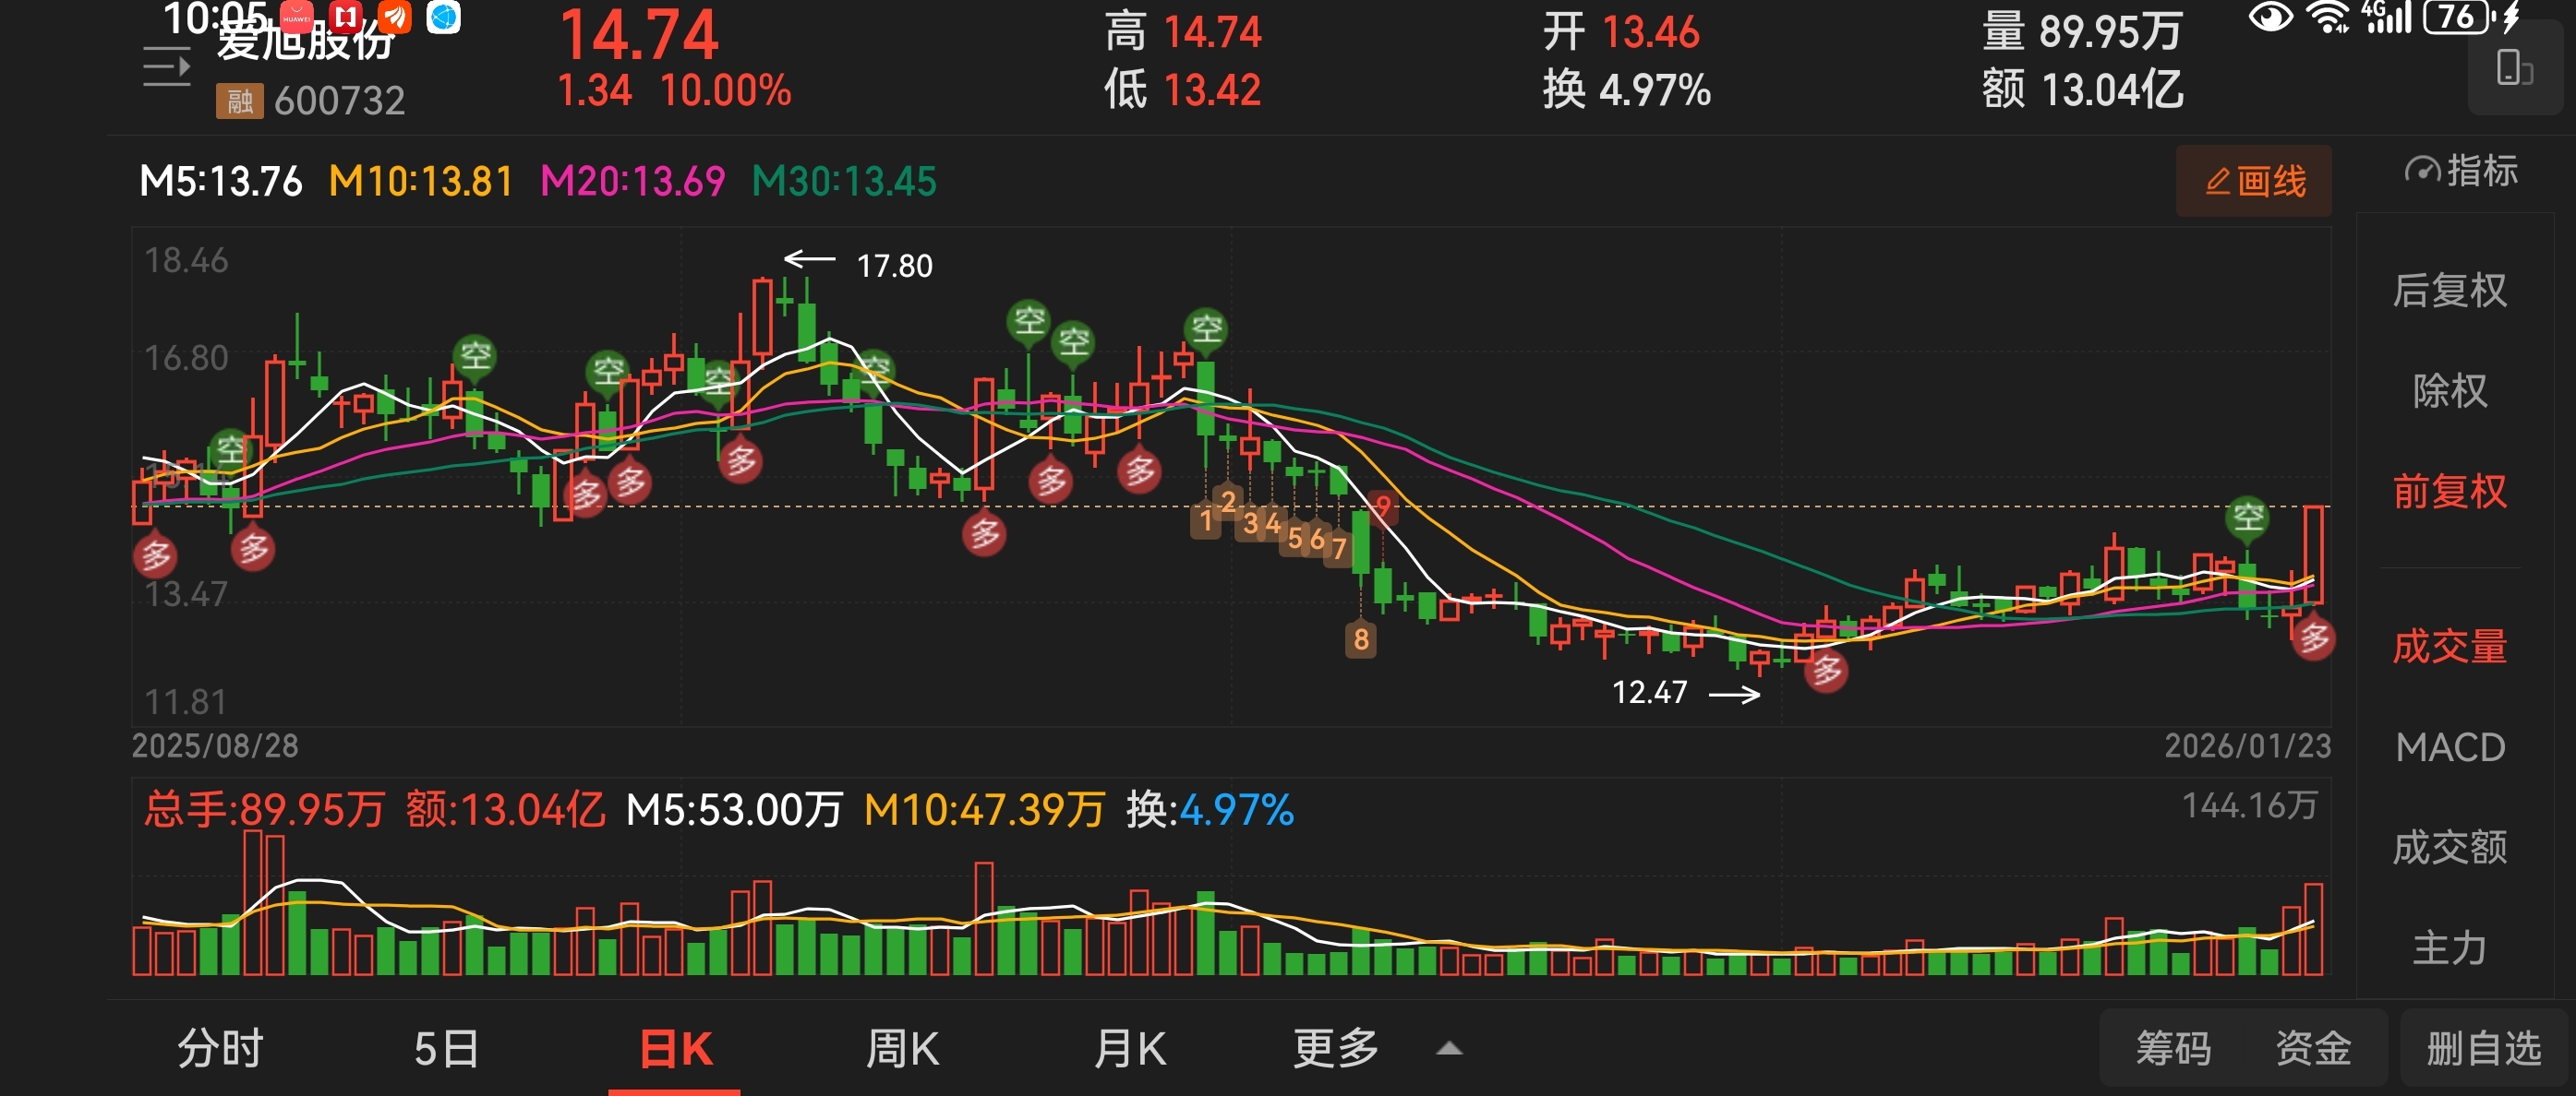Tap the 融 margin badge icon
2576x1096 pixels.
[x=239, y=101]
